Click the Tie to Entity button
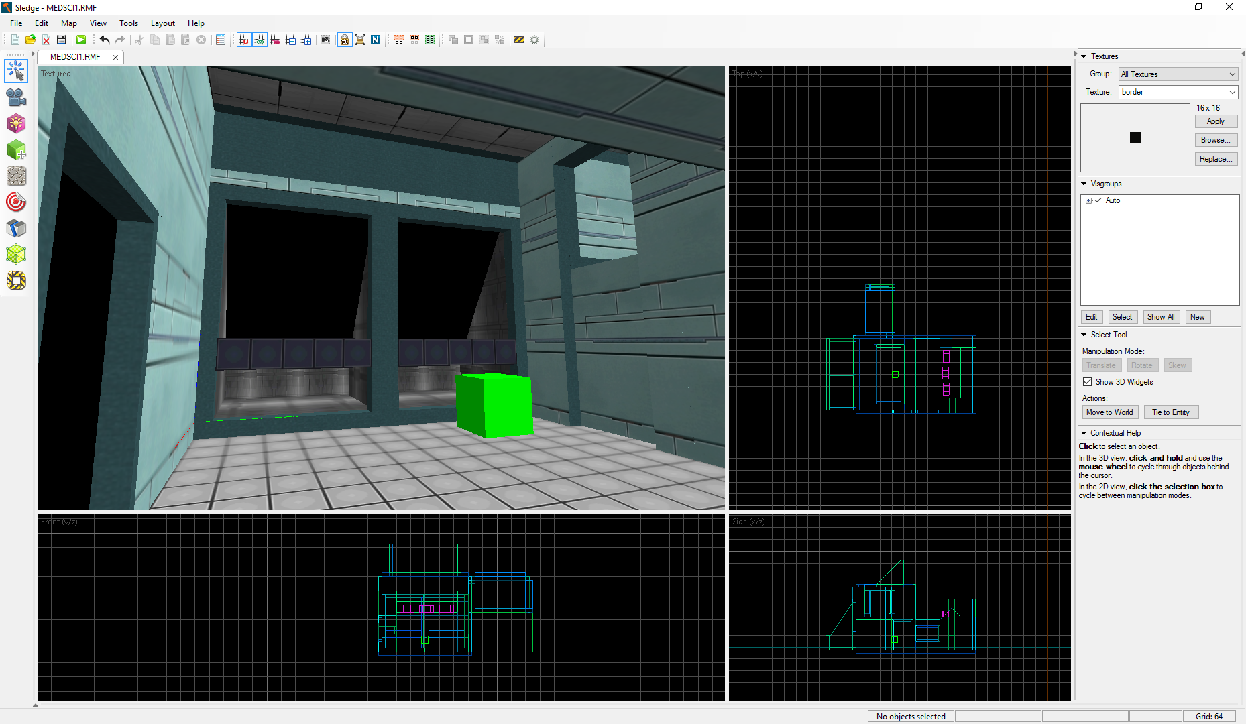This screenshot has width=1246, height=724. pos(1171,412)
